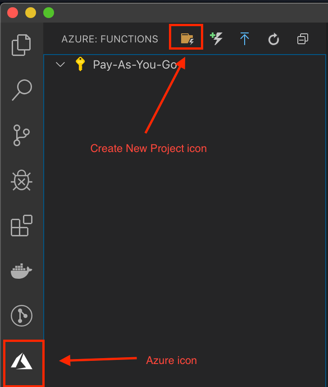Open the Explorer view in activity bar
328x387 pixels.
click(x=22, y=45)
